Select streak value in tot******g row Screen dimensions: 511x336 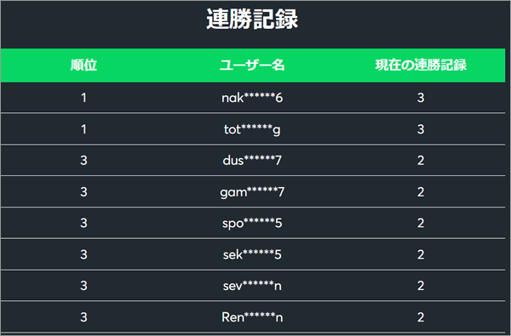click(421, 129)
